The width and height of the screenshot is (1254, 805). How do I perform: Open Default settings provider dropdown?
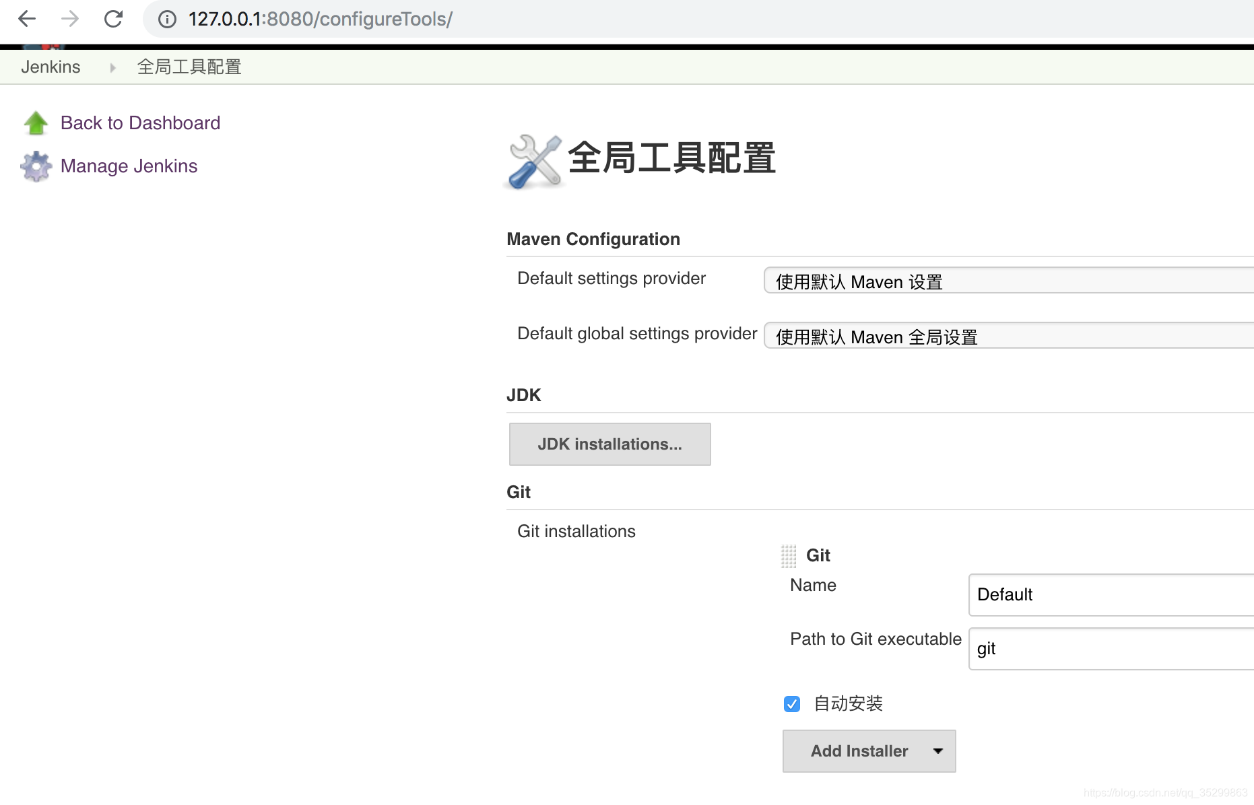pos(1009,281)
